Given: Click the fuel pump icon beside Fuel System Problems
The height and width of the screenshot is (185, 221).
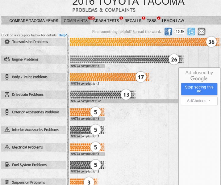Looking at the screenshot, I should click(x=7, y=165).
